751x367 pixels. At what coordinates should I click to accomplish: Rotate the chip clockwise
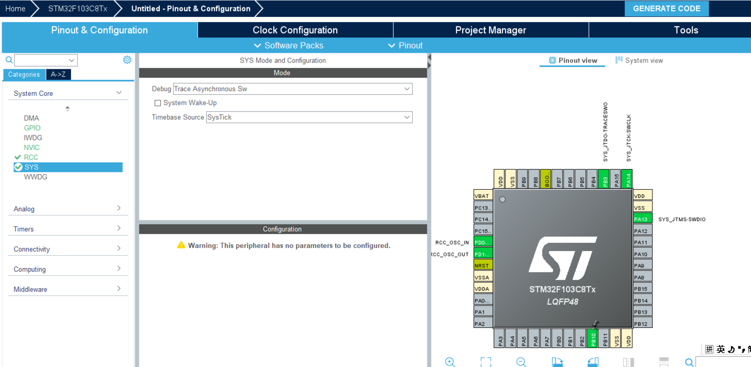[557, 362]
